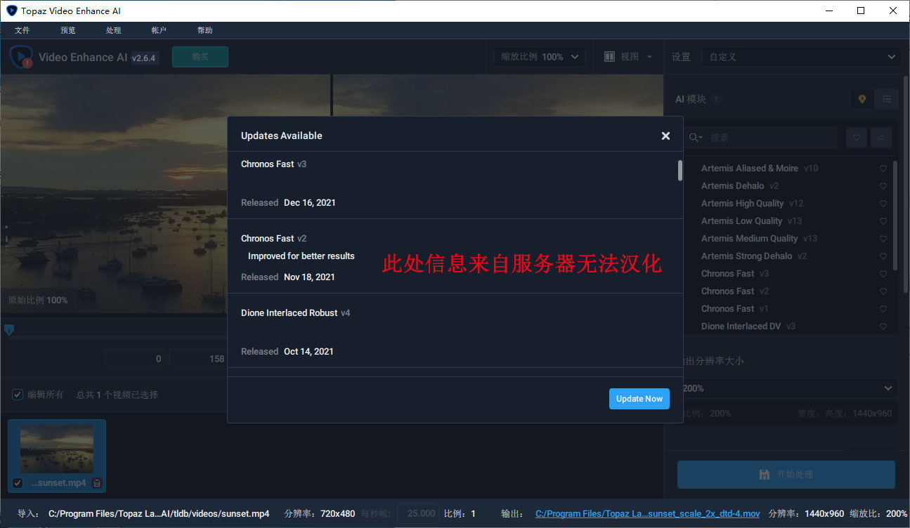Switch to the AI models list view

tap(887, 99)
